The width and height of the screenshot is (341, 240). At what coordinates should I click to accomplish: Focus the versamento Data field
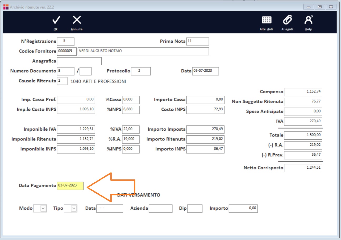tap(110, 208)
